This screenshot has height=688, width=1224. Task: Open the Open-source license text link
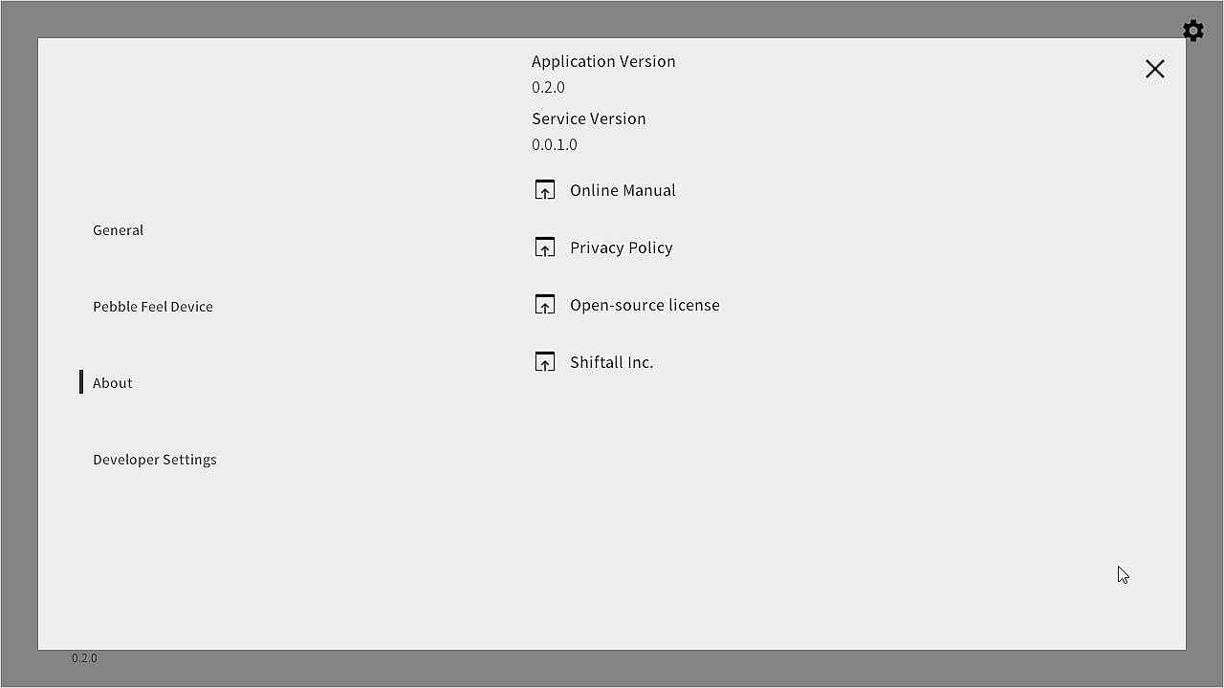click(x=645, y=305)
